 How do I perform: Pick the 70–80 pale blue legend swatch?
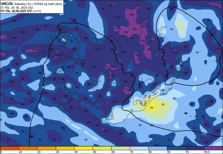pos(139,148)
